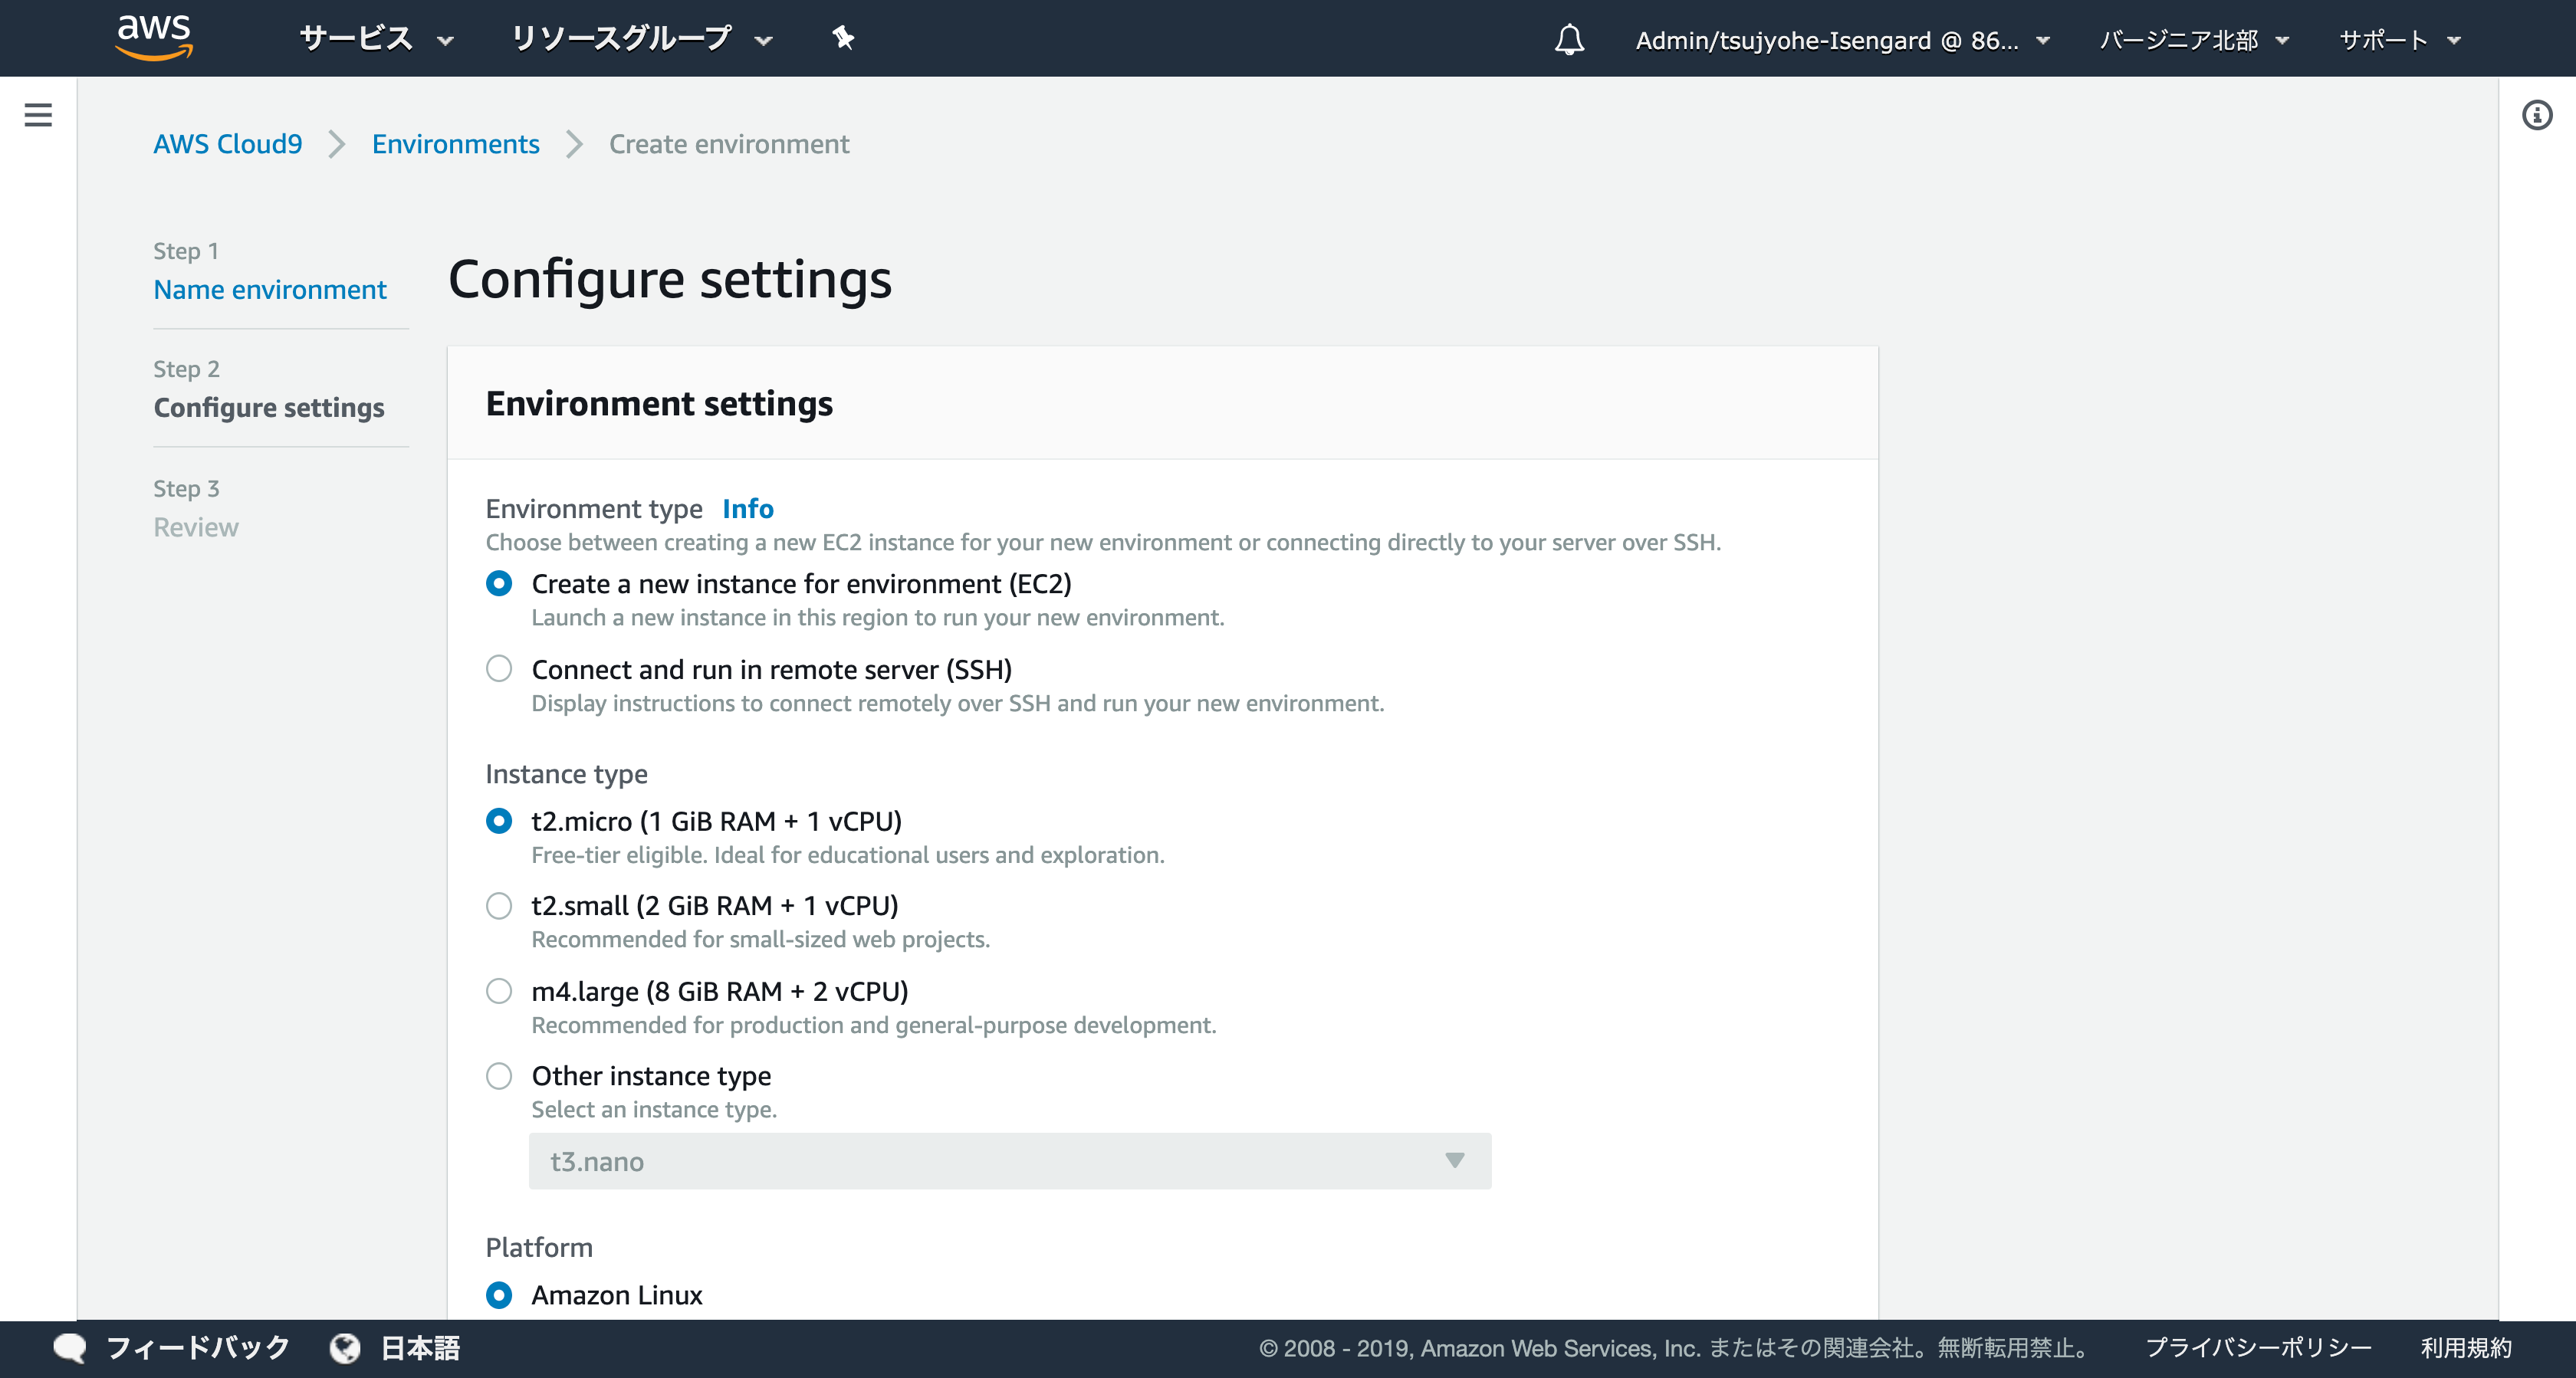The width and height of the screenshot is (2576, 1378).
Task: Open 利用規約 terms of use link
Action: click(x=2466, y=1348)
